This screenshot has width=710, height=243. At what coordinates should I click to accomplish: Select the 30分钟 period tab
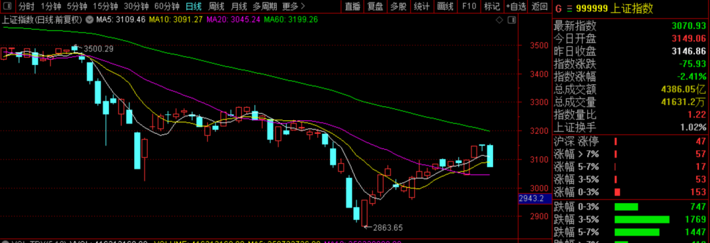(x=136, y=7)
